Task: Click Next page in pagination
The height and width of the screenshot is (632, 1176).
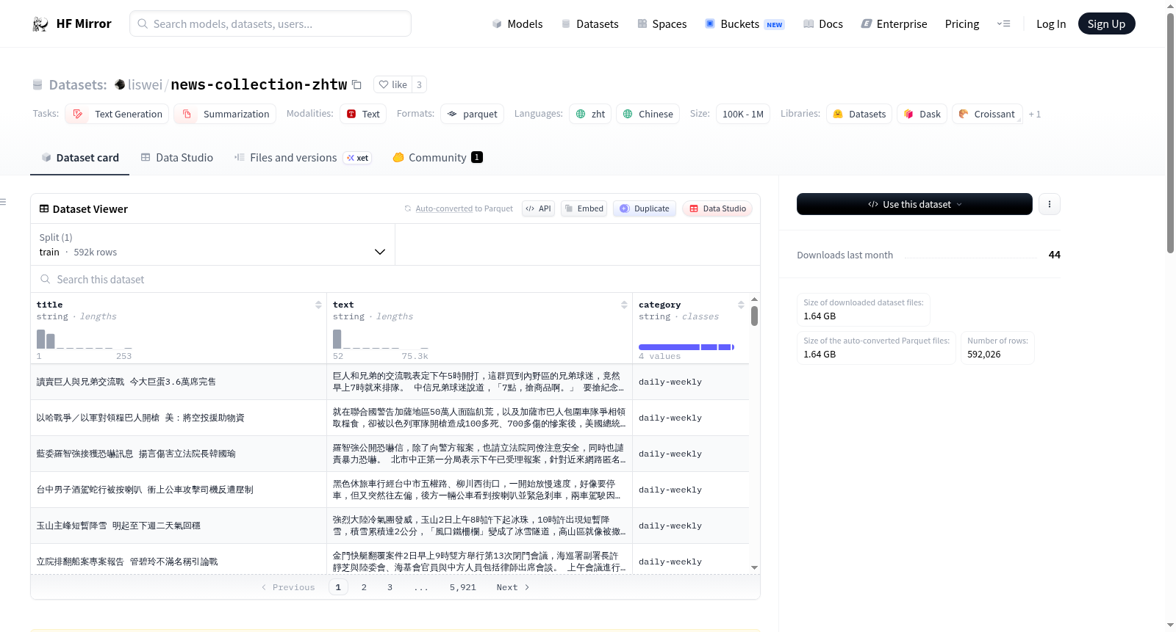Action: click(x=513, y=587)
